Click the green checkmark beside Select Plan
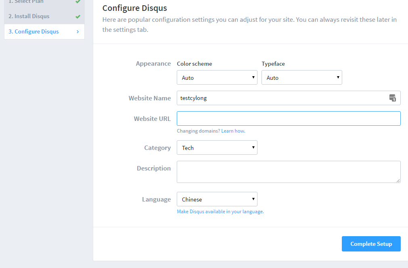This screenshot has height=268, width=408. pos(78,2)
